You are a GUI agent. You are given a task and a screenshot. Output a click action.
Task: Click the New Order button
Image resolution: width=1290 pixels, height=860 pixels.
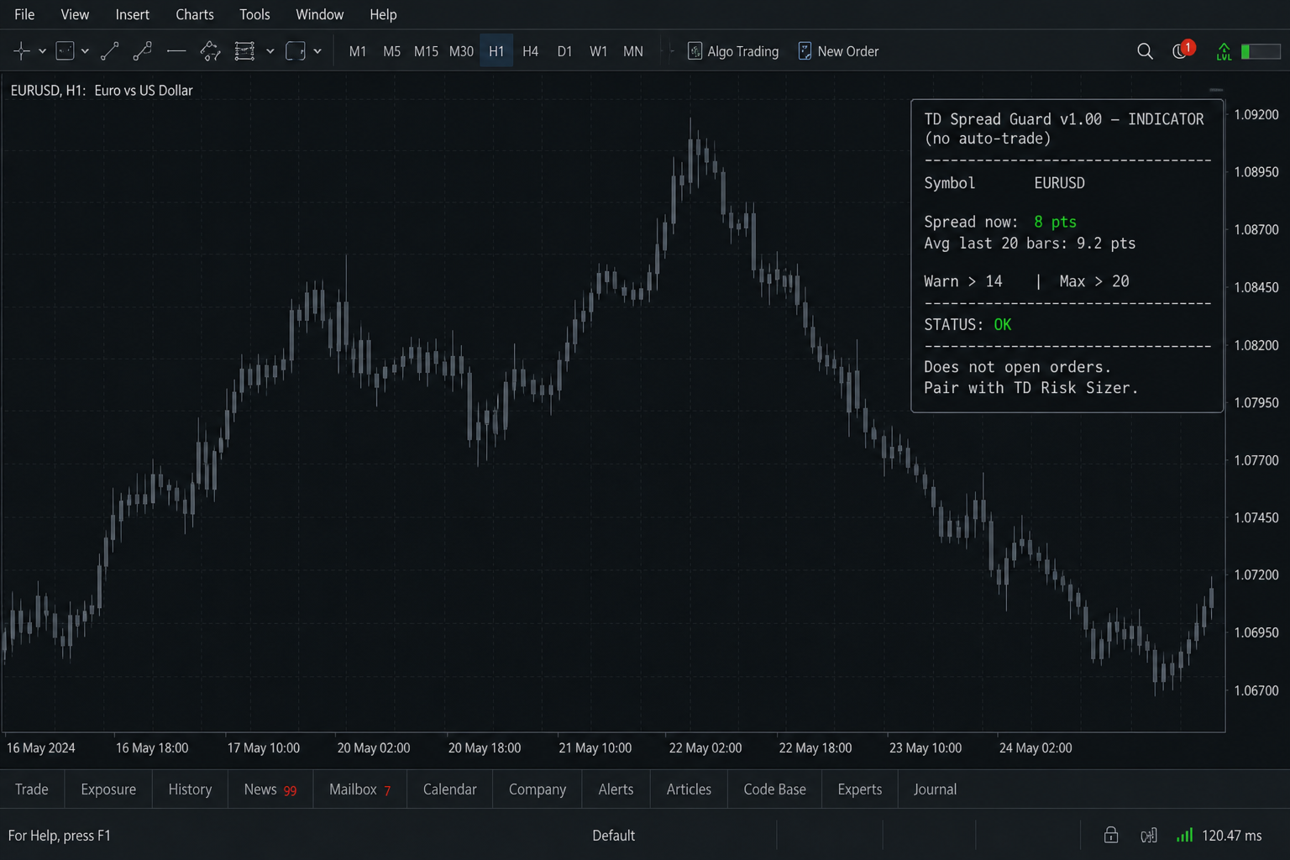[x=838, y=51]
